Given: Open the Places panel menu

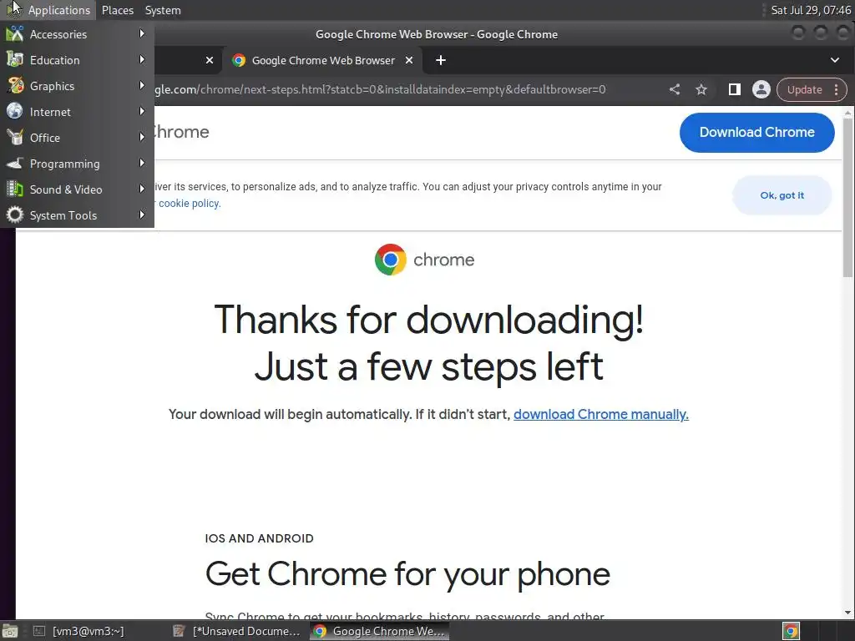Looking at the screenshot, I should click(x=117, y=10).
